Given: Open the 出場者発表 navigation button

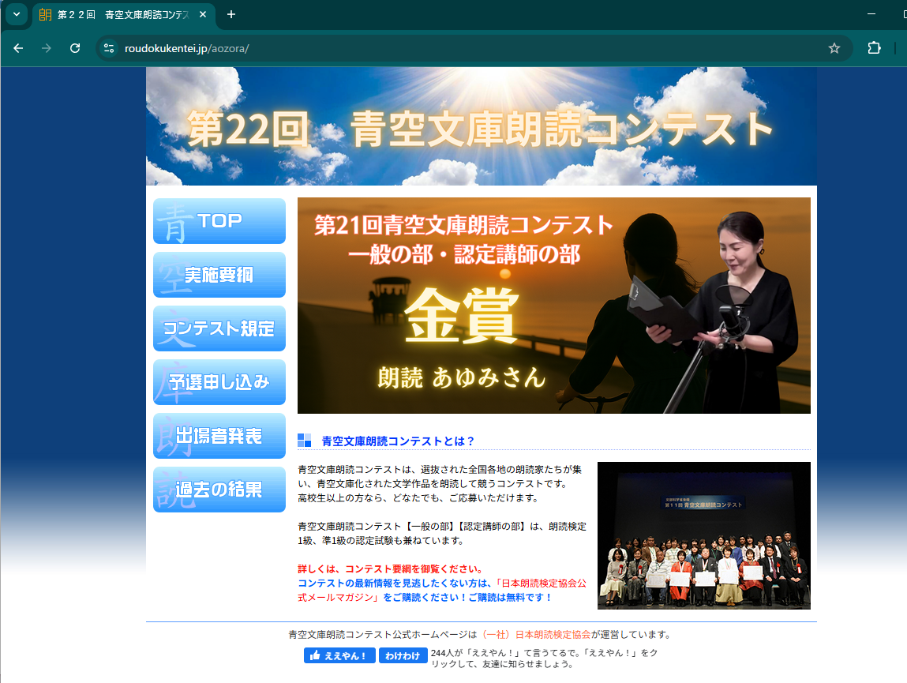Looking at the screenshot, I should point(219,436).
